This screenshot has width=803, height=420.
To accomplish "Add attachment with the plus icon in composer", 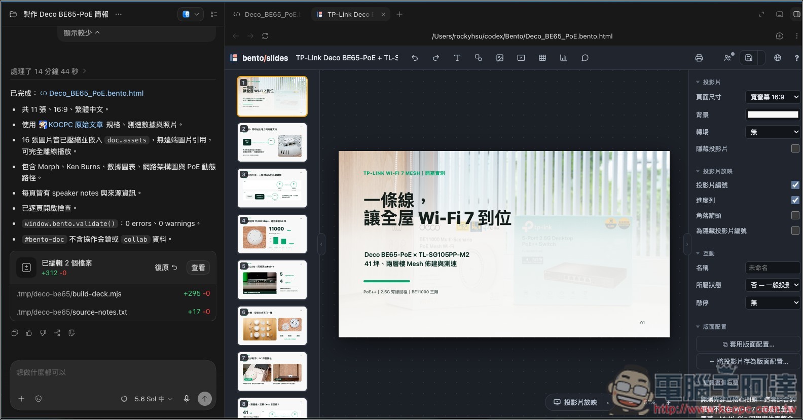I will click(21, 399).
